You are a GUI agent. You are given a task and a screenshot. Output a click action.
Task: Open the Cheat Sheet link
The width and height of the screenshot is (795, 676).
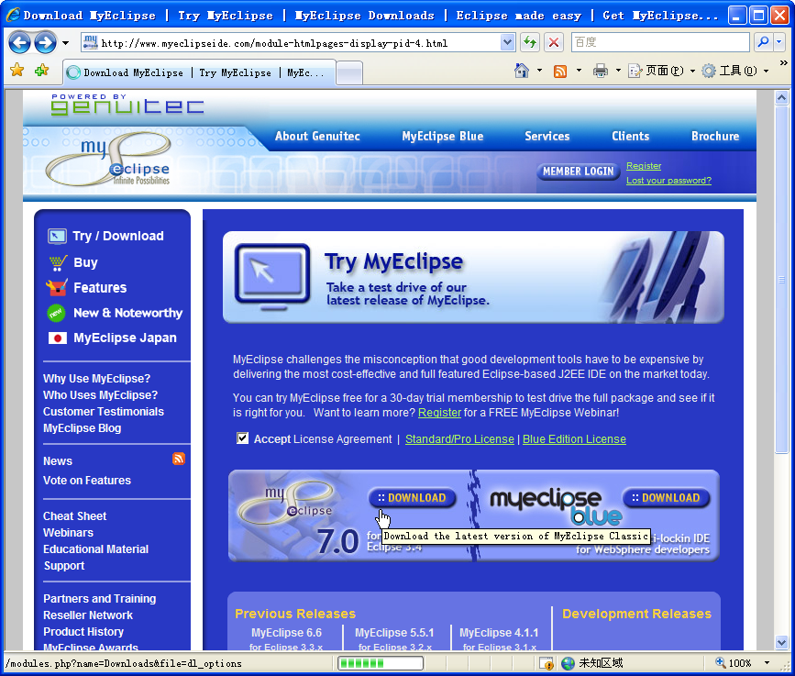click(74, 516)
